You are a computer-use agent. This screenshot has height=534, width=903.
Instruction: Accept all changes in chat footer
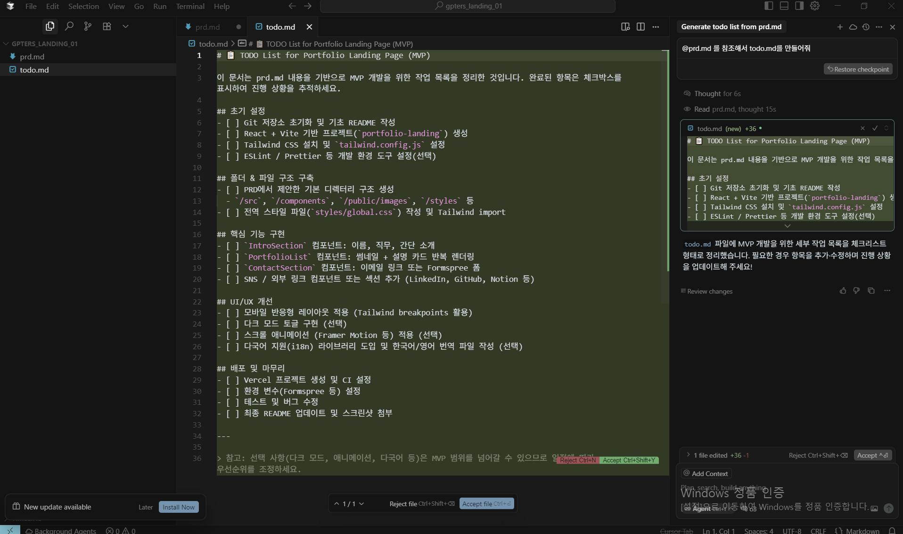(x=873, y=455)
